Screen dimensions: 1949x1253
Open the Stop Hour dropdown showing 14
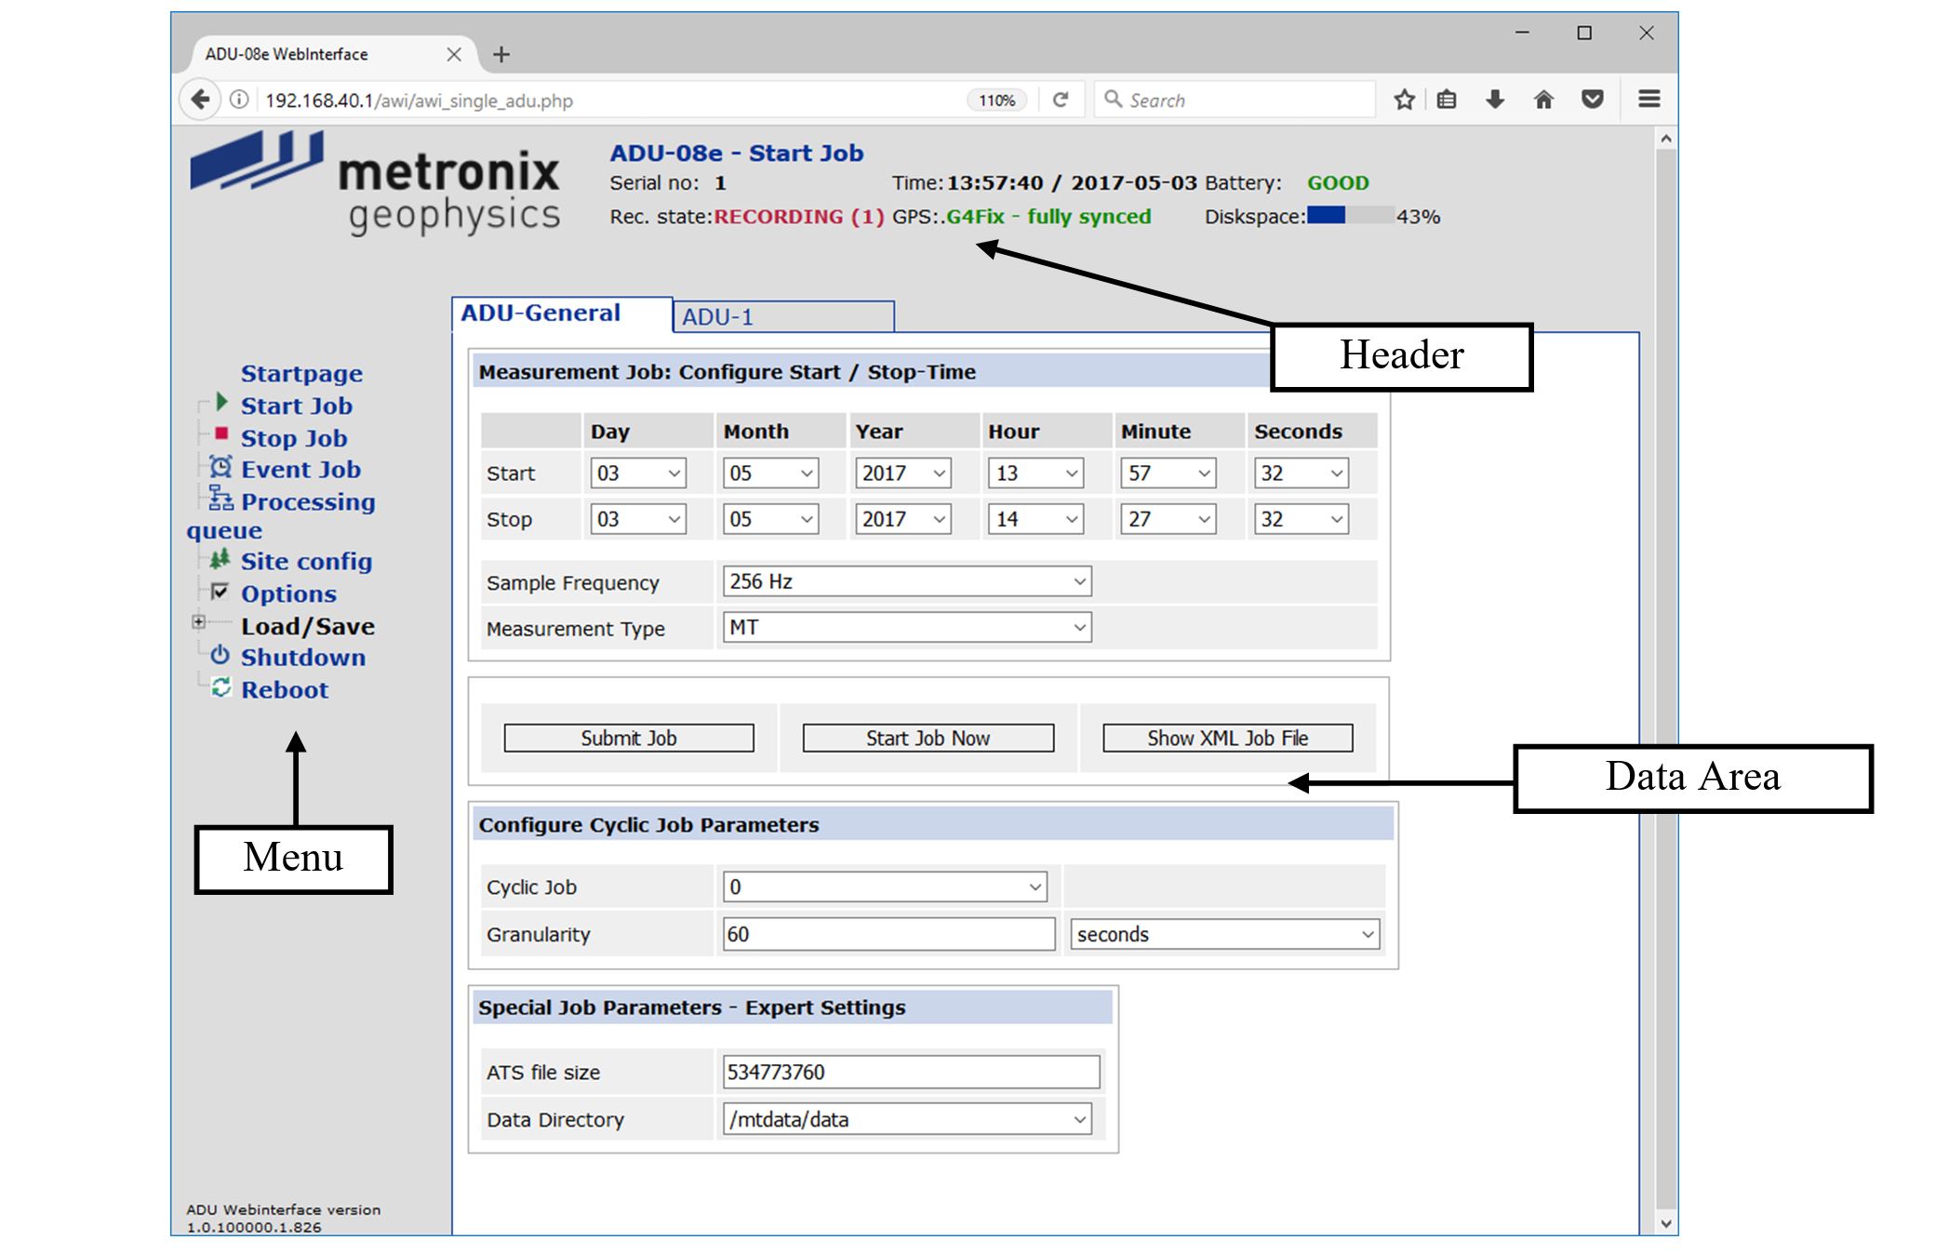(x=1035, y=519)
